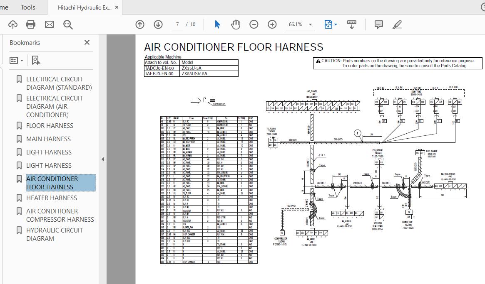The height and width of the screenshot is (284, 485).
Task: Click the ZX55USR-5A model cell
Action: tap(209, 73)
